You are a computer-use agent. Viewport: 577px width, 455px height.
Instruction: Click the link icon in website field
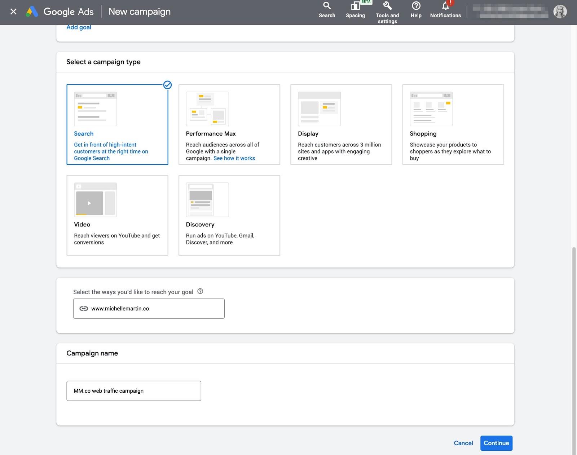pos(84,309)
